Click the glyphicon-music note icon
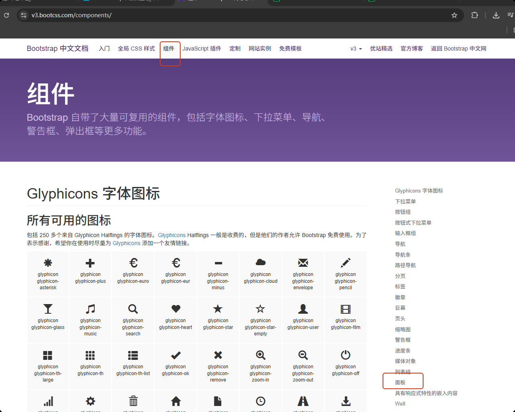This screenshot has height=412, width=515. 90,309
